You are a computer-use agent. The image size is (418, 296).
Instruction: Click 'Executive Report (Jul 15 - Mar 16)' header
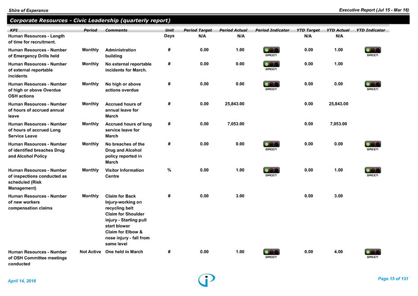point(374,10)
